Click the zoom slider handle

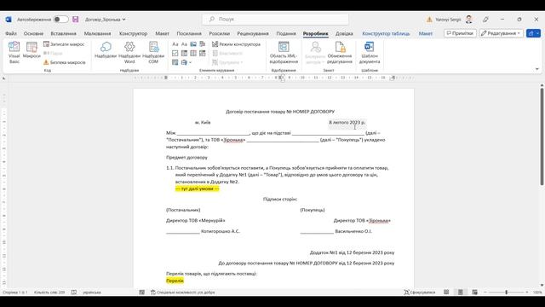507,293
